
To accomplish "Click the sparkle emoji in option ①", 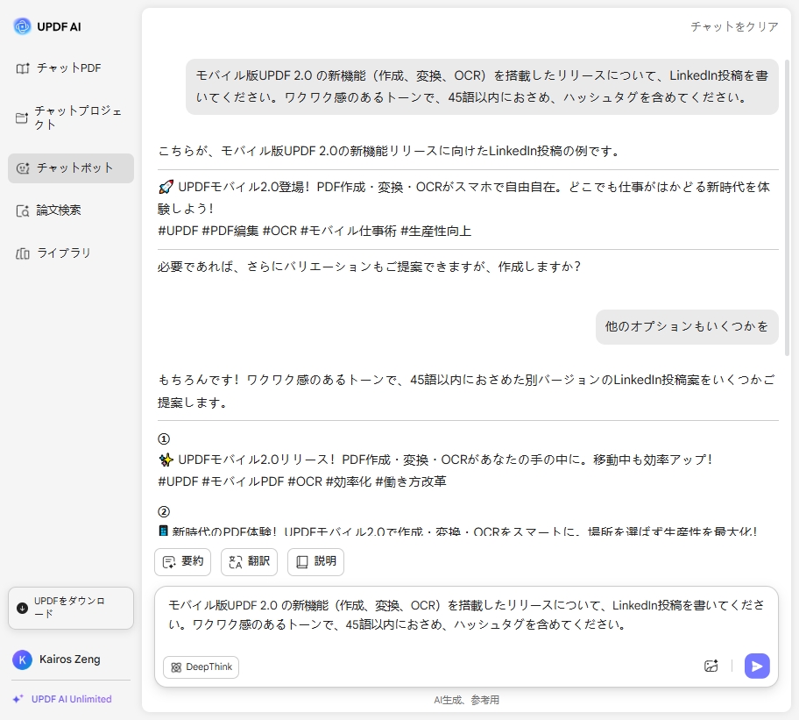I will click(x=166, y=460).
